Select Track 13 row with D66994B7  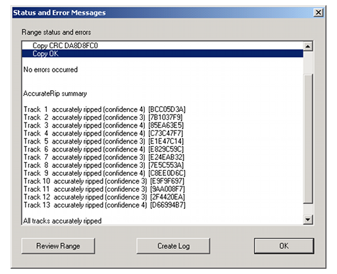click(163, 205)
